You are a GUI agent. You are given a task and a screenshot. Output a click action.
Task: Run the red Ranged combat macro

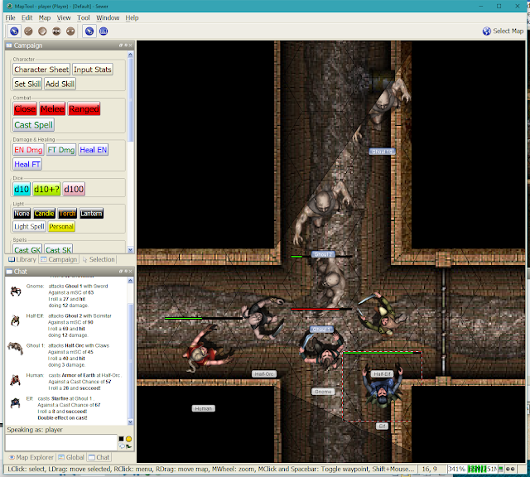[x=84, y=108]
